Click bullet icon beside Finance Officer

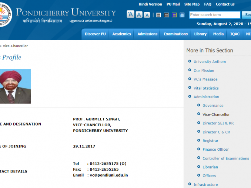tap(199, 149)
